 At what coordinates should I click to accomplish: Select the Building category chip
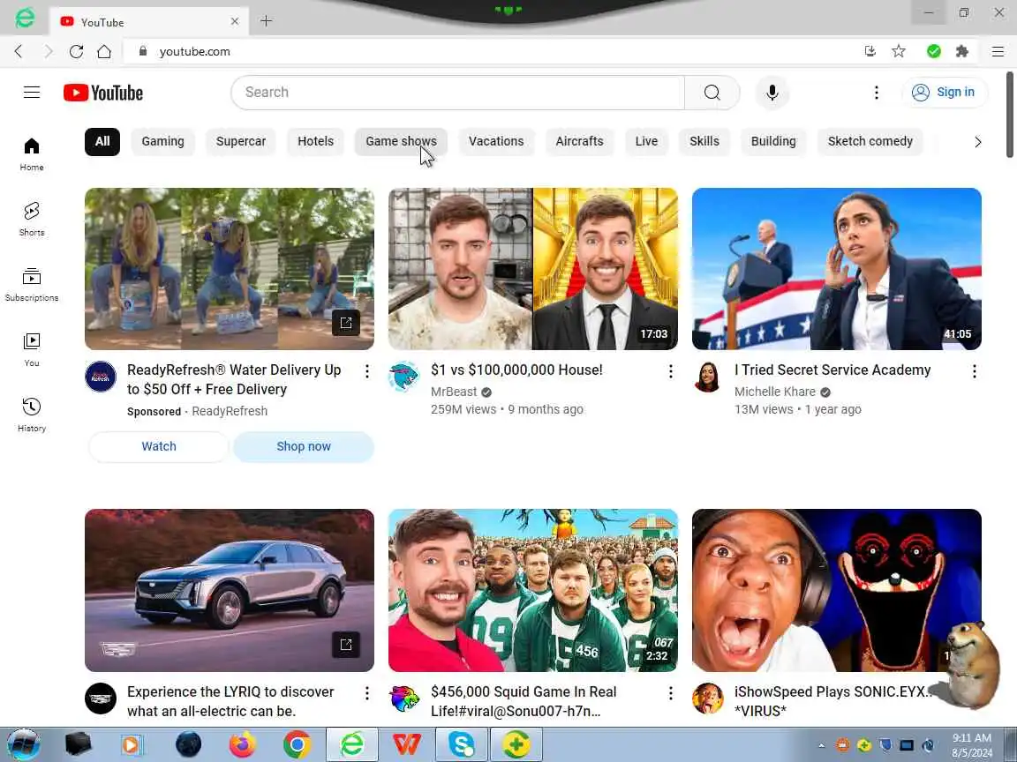coord(773,141)
